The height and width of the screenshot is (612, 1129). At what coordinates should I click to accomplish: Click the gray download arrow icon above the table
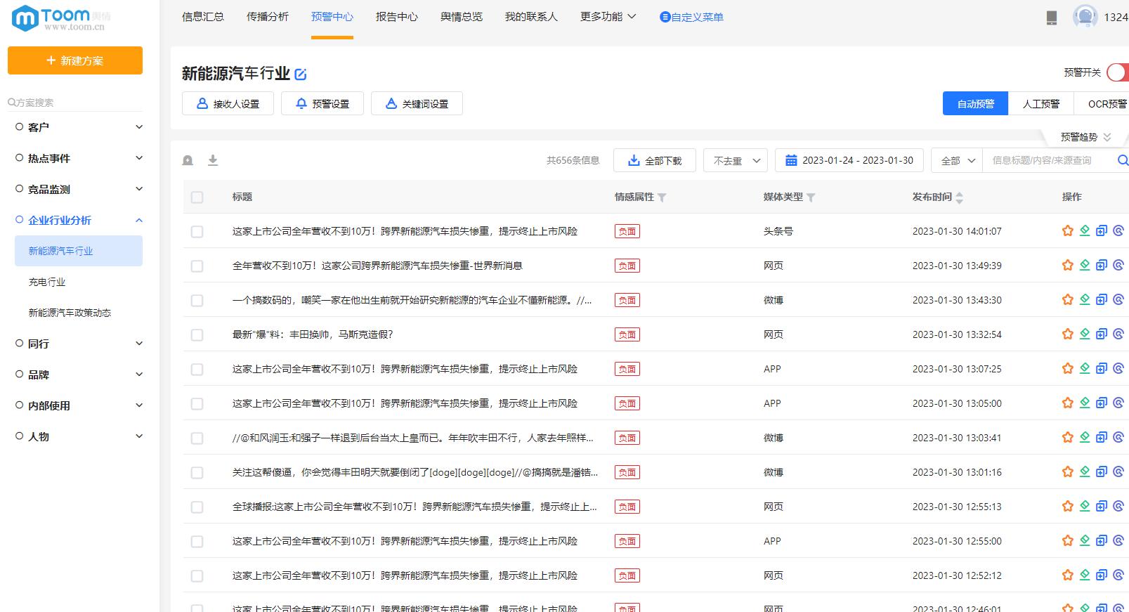[x=213, y=160]
